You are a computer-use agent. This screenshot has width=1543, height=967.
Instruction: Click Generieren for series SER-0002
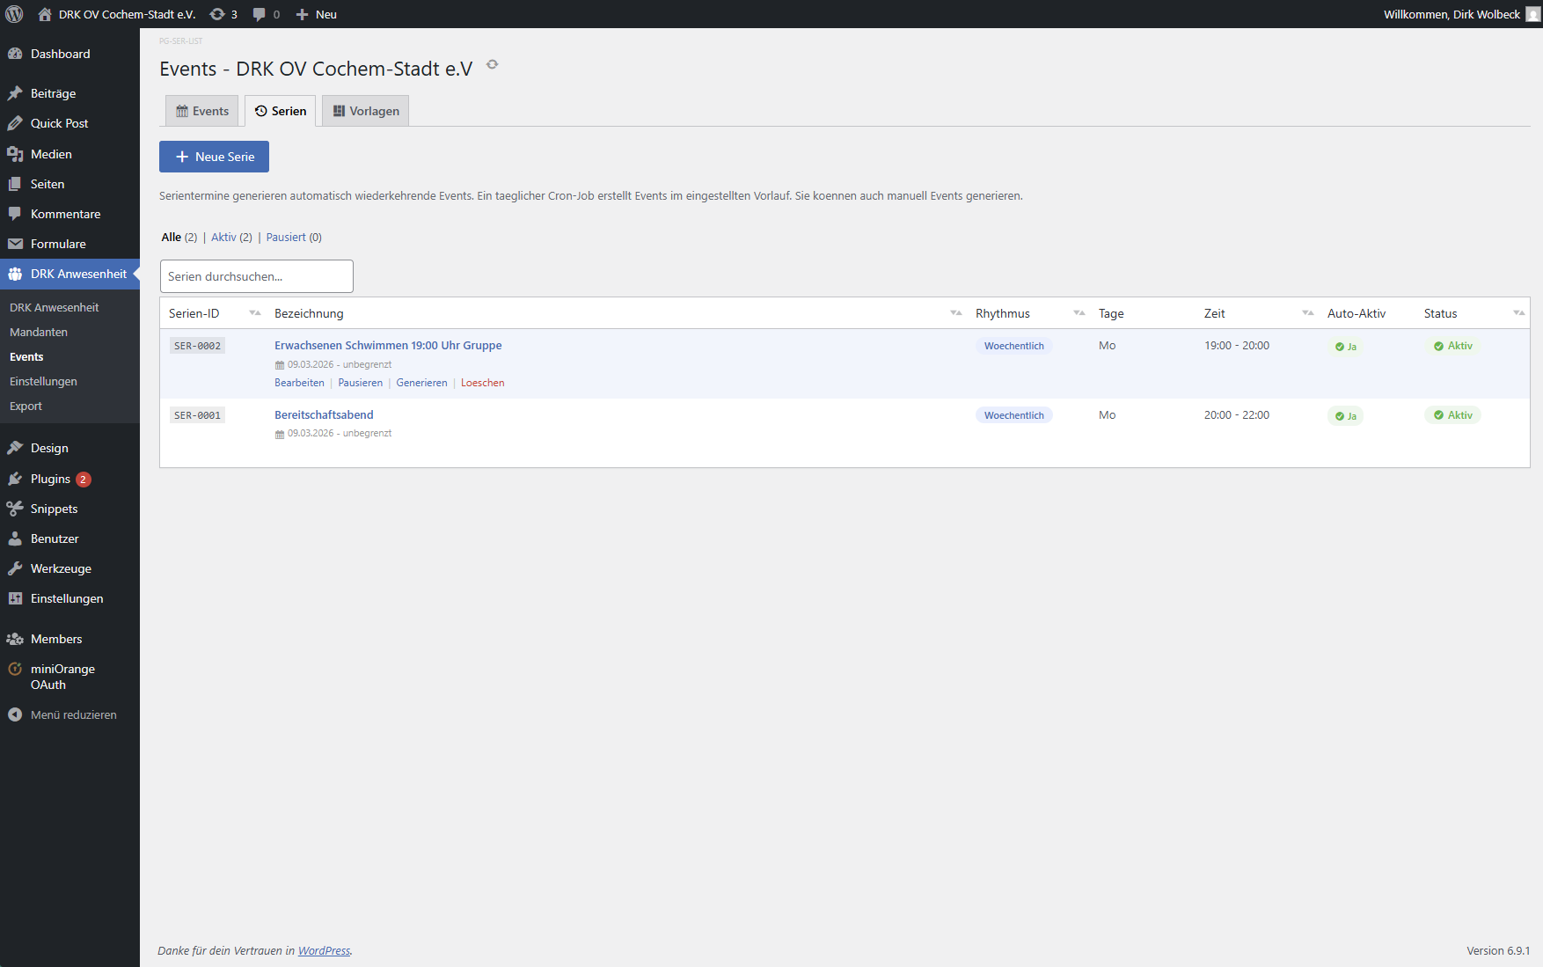pyautogui.click(x=421, y=383)
